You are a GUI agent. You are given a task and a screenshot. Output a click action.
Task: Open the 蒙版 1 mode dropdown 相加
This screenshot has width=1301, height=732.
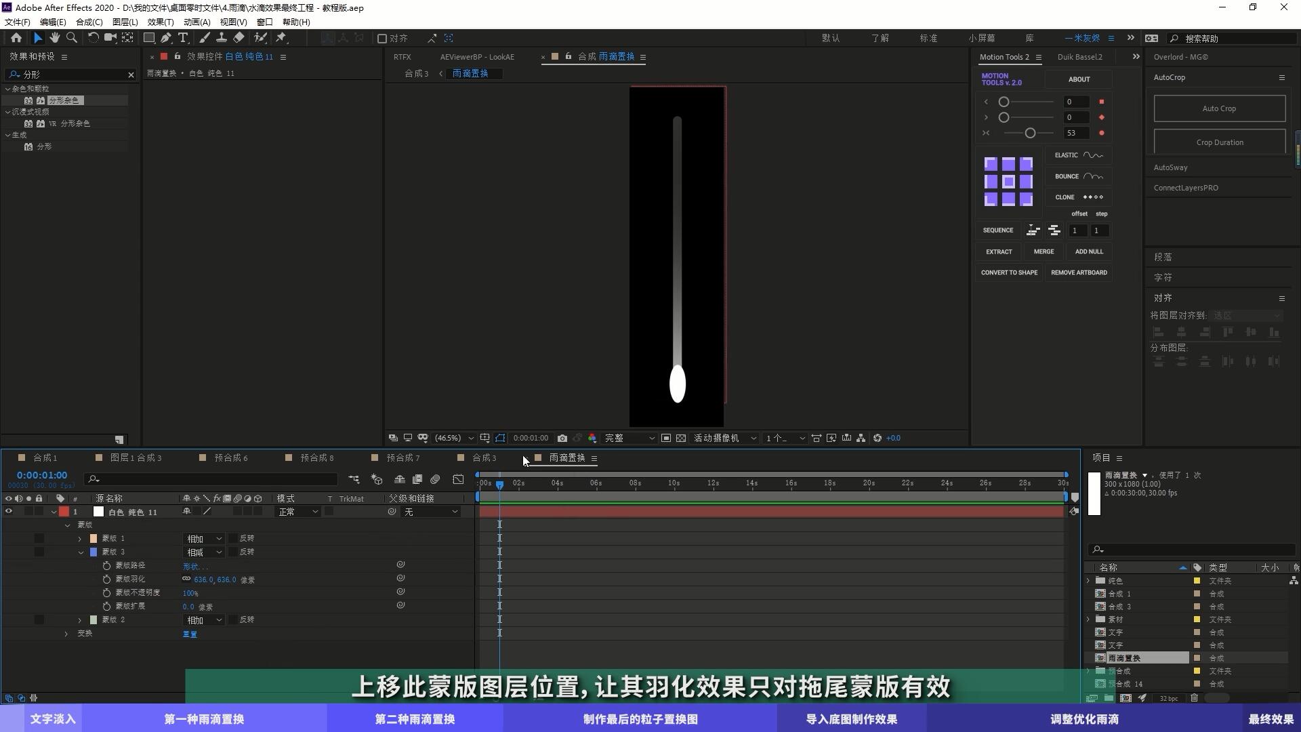pyautogui.click(x=204, y=539)
